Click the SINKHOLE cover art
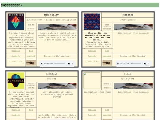 tap(16, 81)
